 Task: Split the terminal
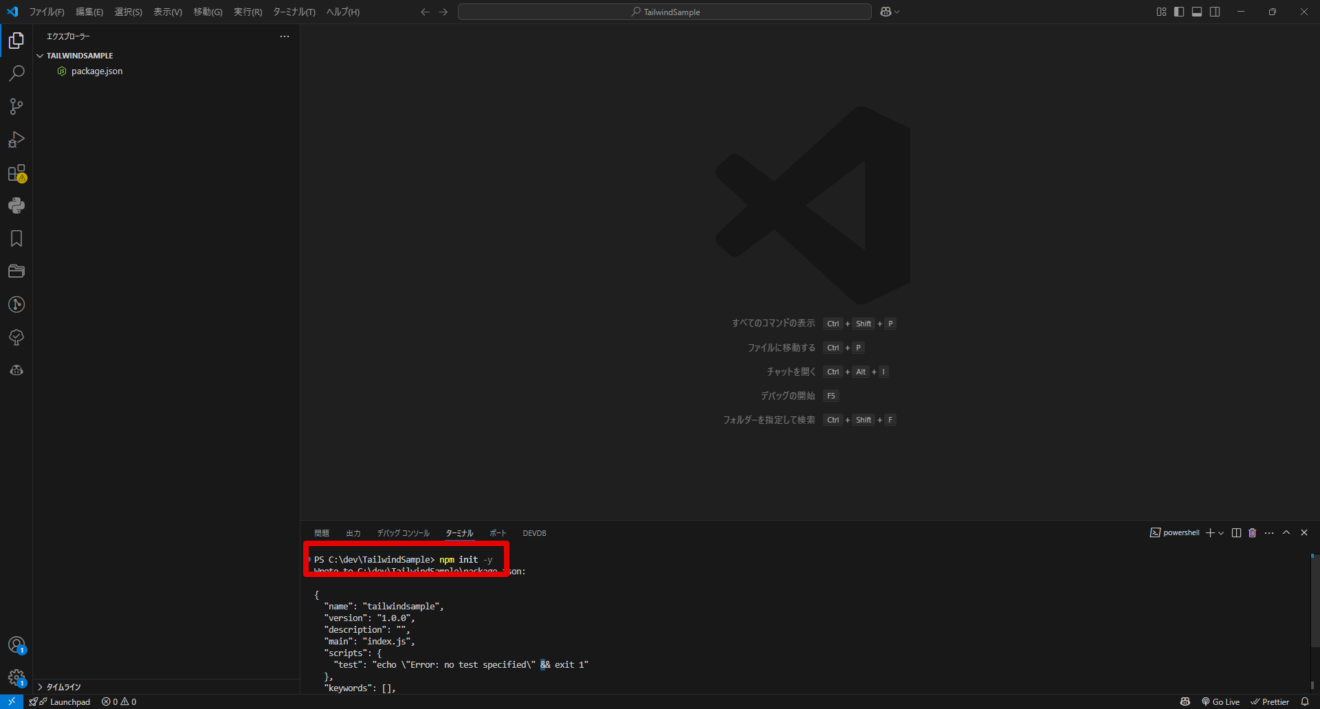1236,533
